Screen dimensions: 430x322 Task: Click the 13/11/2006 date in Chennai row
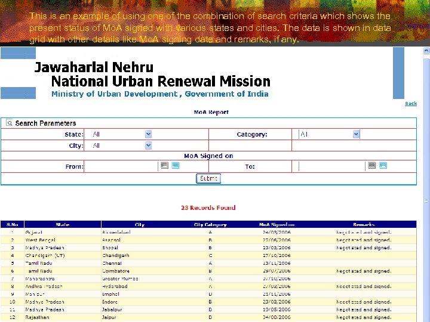[x=277, y=263]
